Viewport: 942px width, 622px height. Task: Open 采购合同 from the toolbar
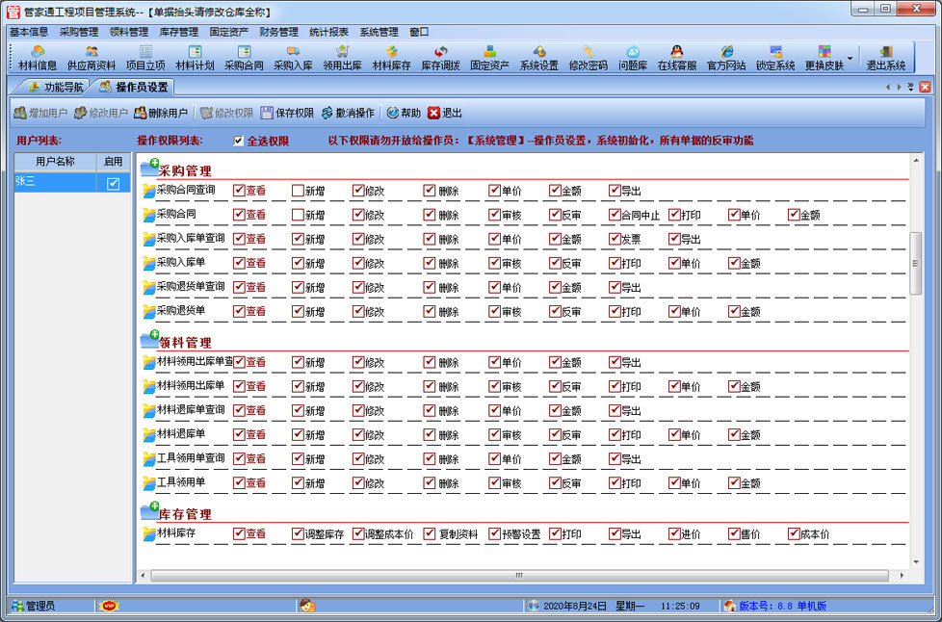(x=244, y=58)
